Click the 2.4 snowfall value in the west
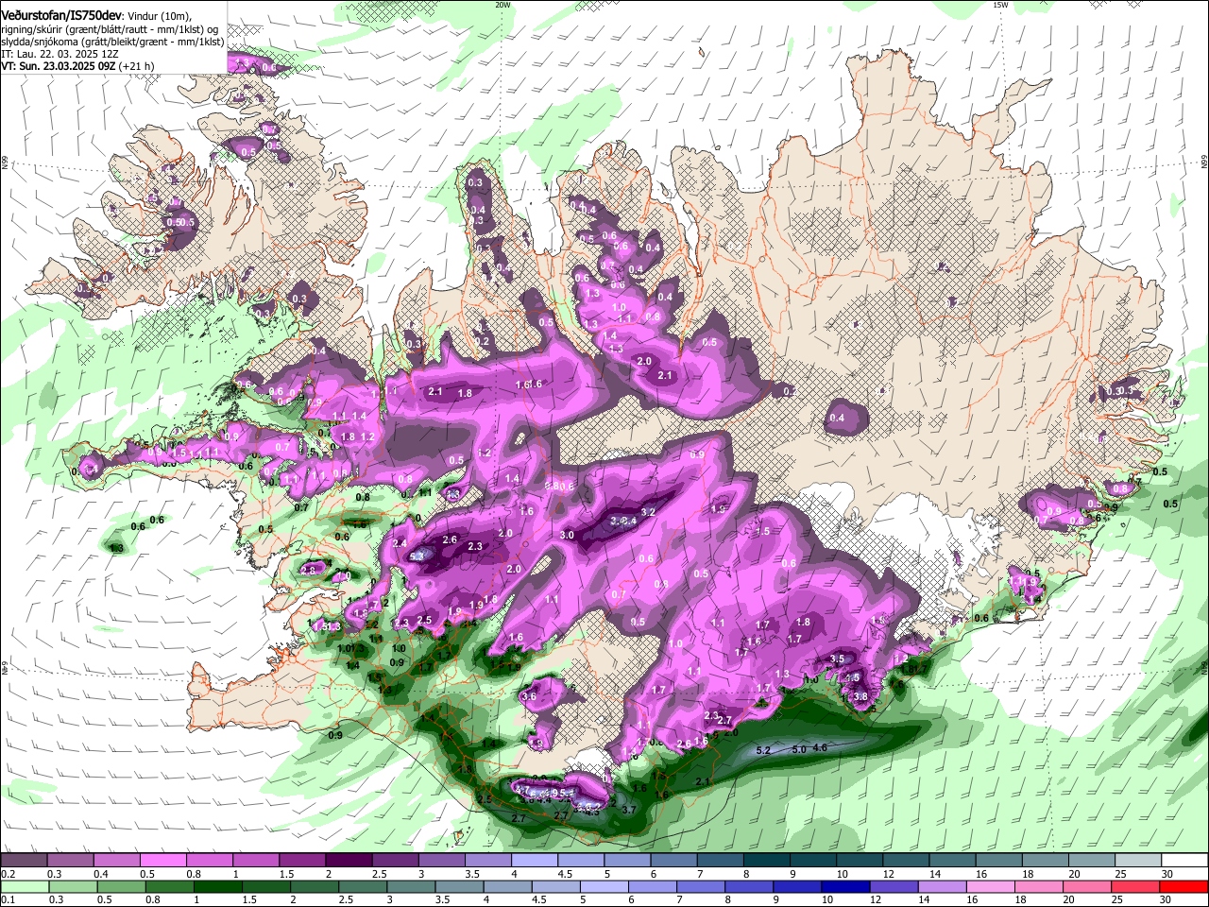The width and height of the screenshot is (1209, 907). [400, 543]
